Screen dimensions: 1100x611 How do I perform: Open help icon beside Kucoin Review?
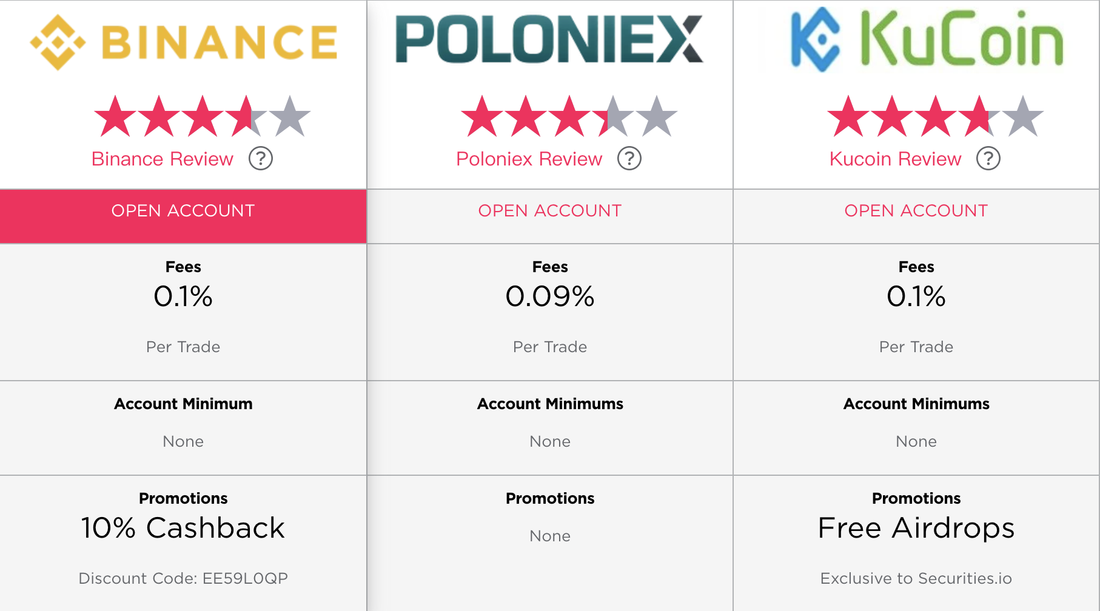click(988, 159)
